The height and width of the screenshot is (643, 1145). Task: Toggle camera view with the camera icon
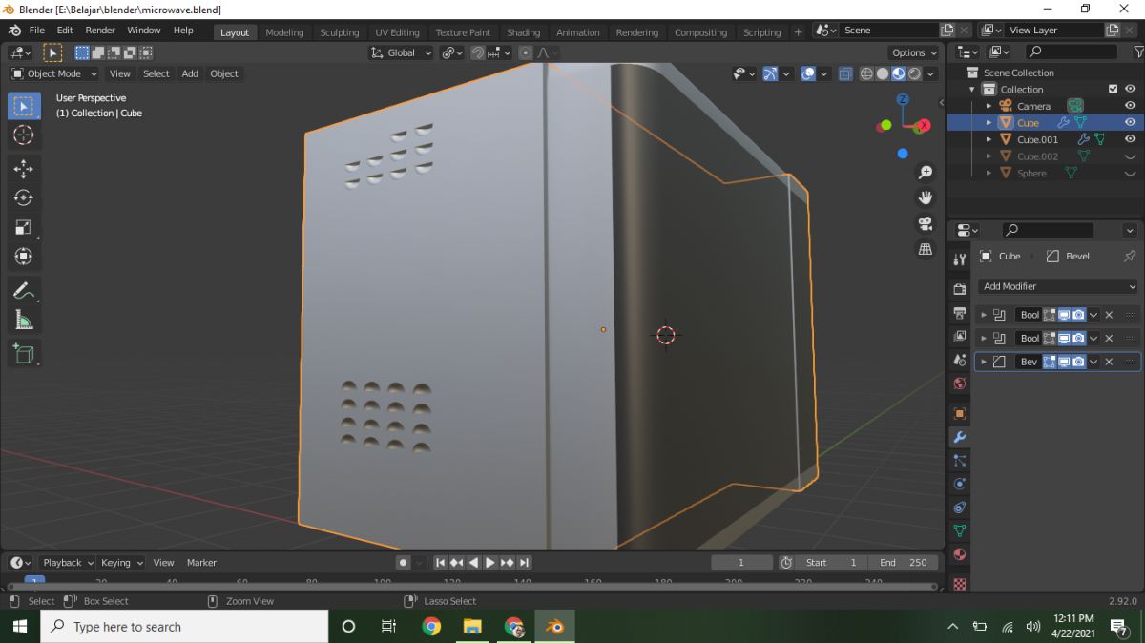pyautogui.click(x=925, y=223)
